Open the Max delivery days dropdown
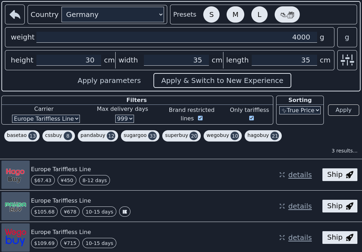Screen dimensions: 362x252 124,119
